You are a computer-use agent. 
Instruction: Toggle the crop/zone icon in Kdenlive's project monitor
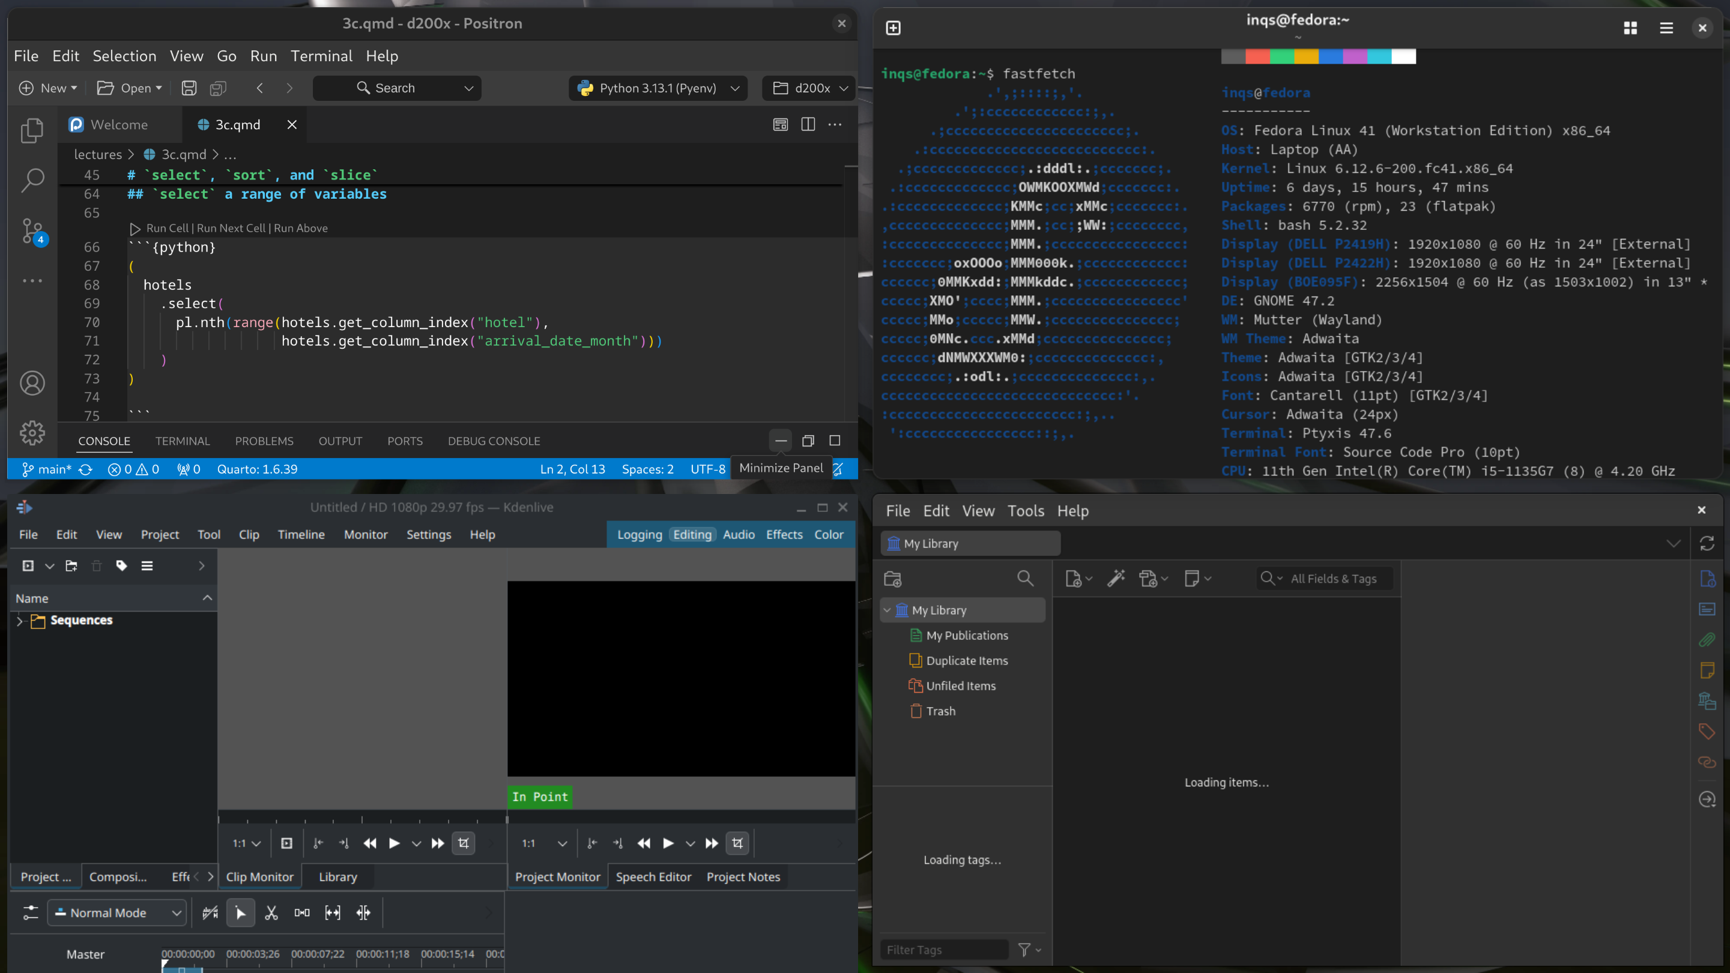tap(737, 843)
